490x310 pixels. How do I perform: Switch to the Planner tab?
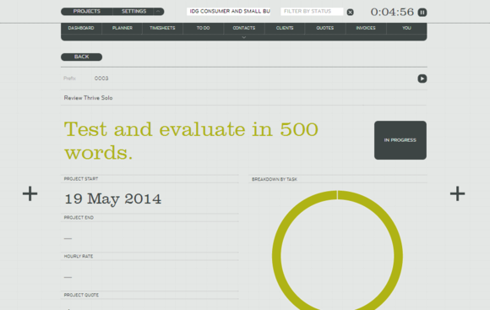[122, 28]
